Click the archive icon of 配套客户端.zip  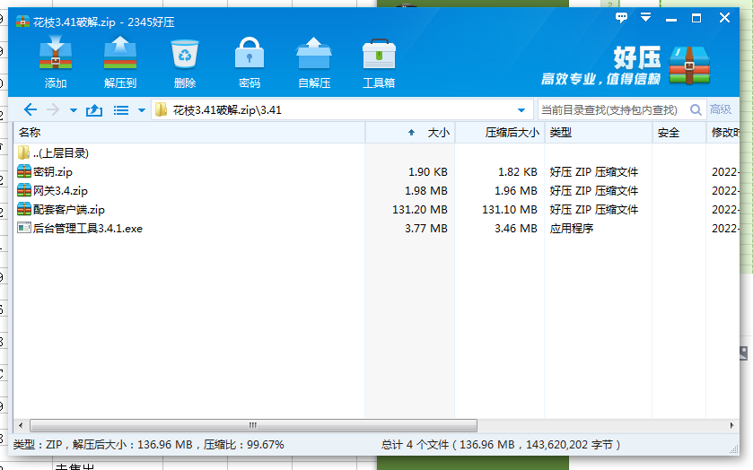click(24, 209)
